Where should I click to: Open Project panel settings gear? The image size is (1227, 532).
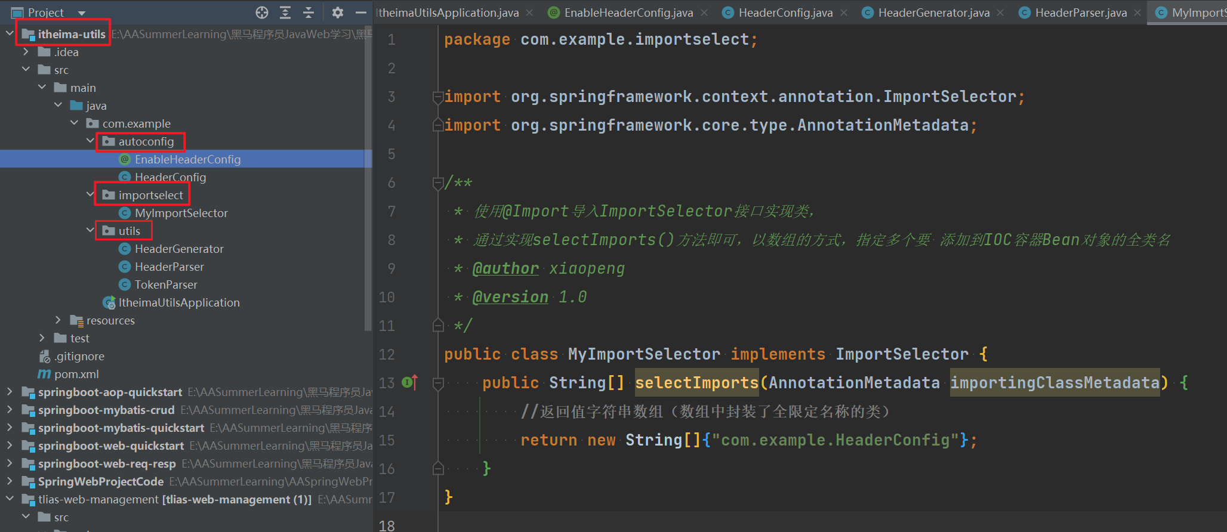point(337,13)
